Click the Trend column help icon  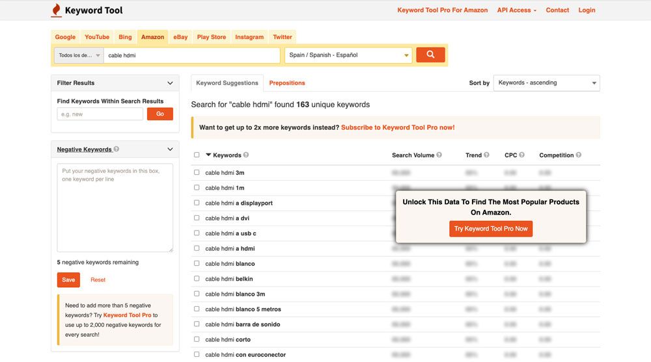487,155
